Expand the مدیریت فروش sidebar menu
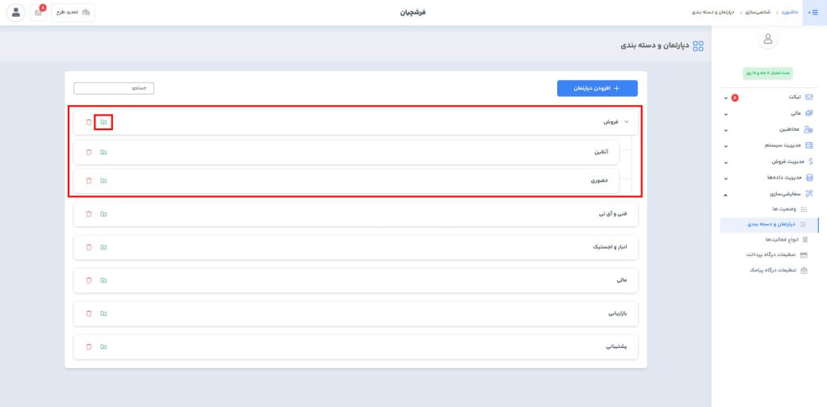 pos(767,162)
